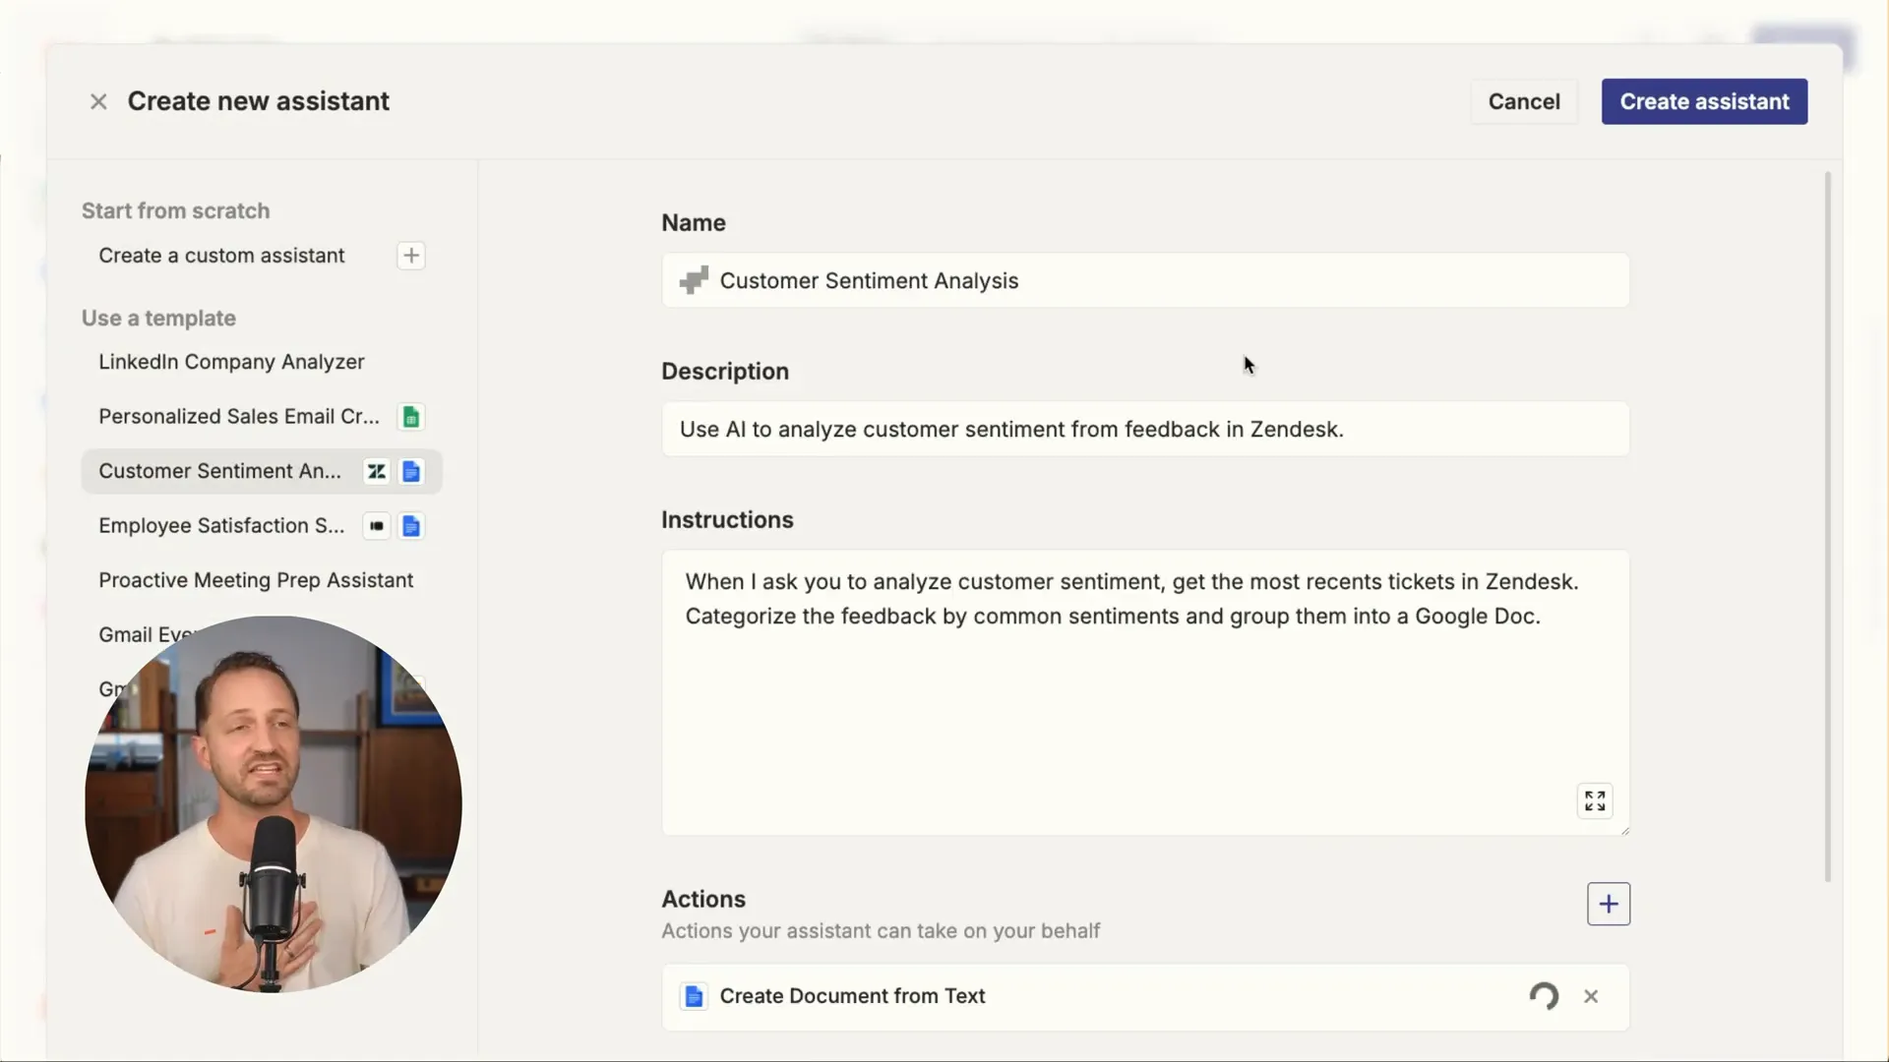Image resolution: width=1889 pixels, height=1062 pixels.
Task: Select the Employee Satisfaction S... template
Action: (221, 525)
